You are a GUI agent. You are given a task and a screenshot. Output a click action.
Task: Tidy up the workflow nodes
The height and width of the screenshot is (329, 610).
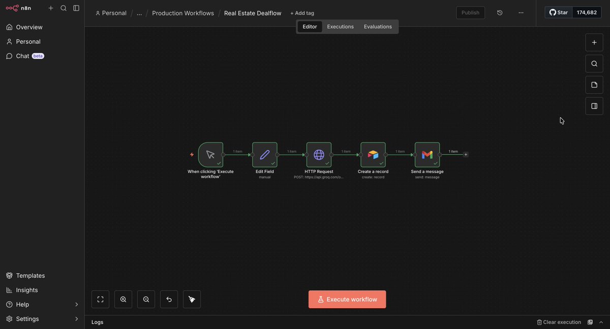[x=192, y=300]
